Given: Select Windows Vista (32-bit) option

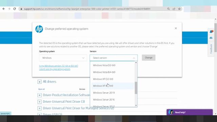Looking at the screenshot, I should click(x=112, y=65).
